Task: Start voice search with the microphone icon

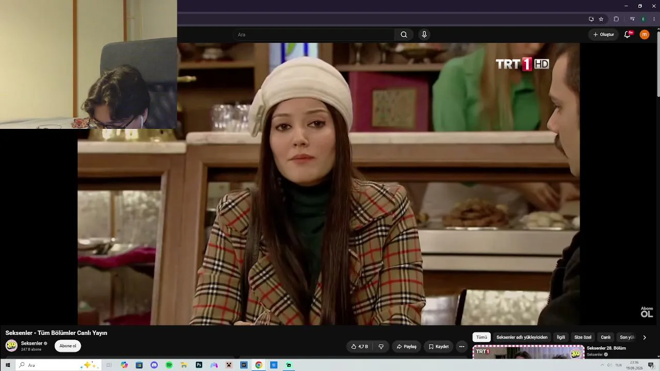Action: pos(424,35)
